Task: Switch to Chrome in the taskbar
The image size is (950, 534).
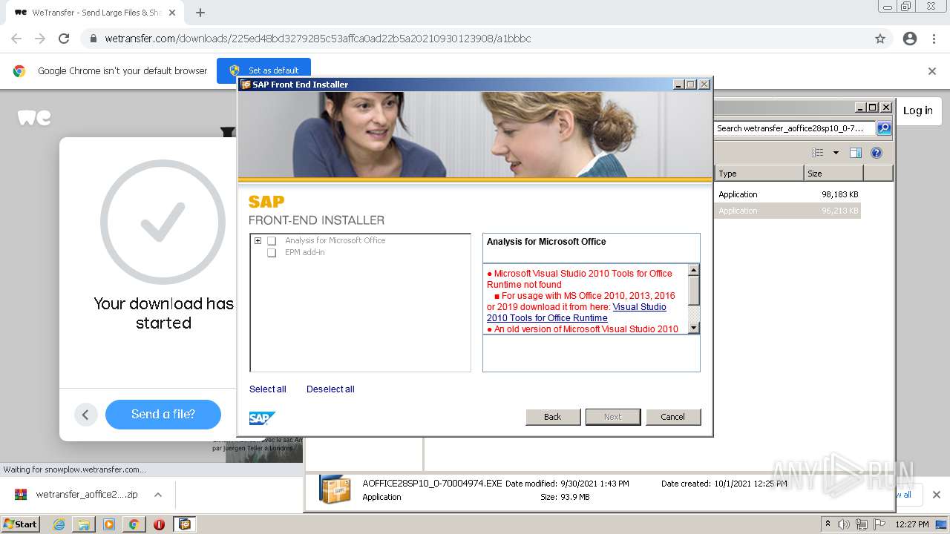Action: point(134,524)
